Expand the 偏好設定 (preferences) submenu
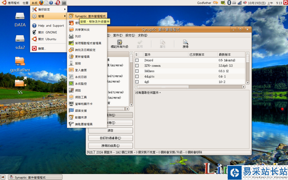This screenshot has height=180, width=288. pyautogui.click(x=49, y=9)
